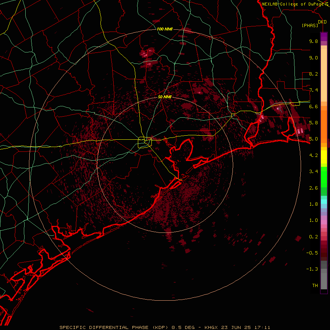330x330 pixels.
Task: Click the yellow square highway loop at the radar center
Action: point(145,142)
